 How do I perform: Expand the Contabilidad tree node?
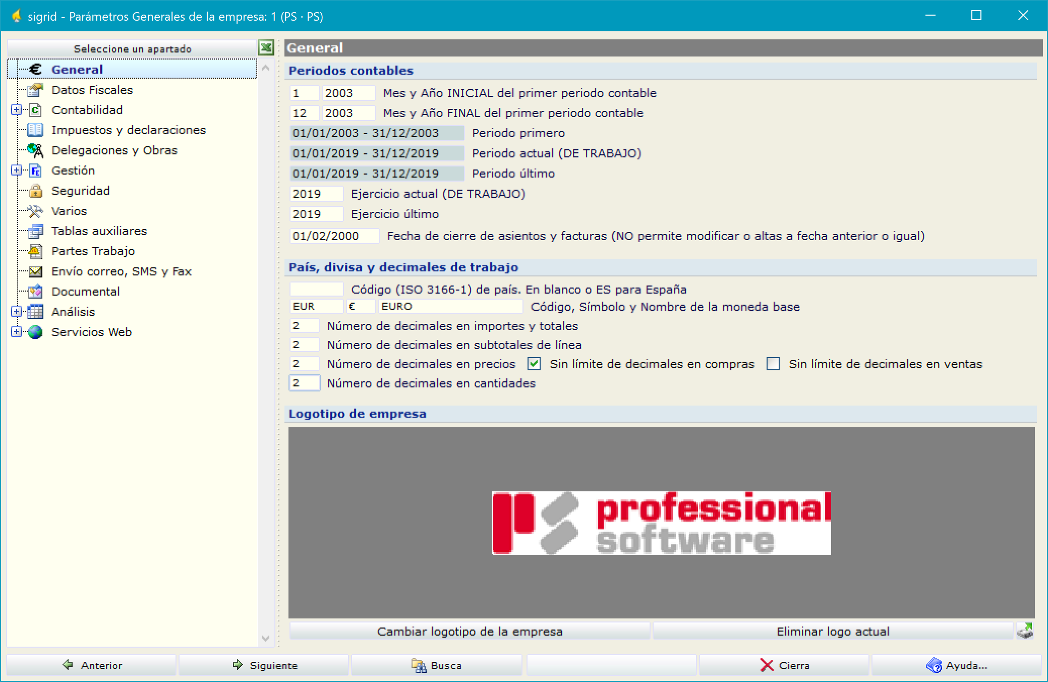(x=17, y=109)
